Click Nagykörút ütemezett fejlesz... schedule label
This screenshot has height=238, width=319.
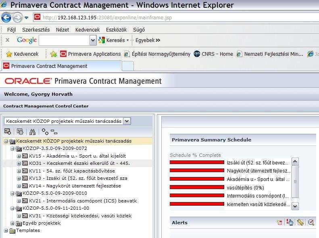click(x=259, y=171)
